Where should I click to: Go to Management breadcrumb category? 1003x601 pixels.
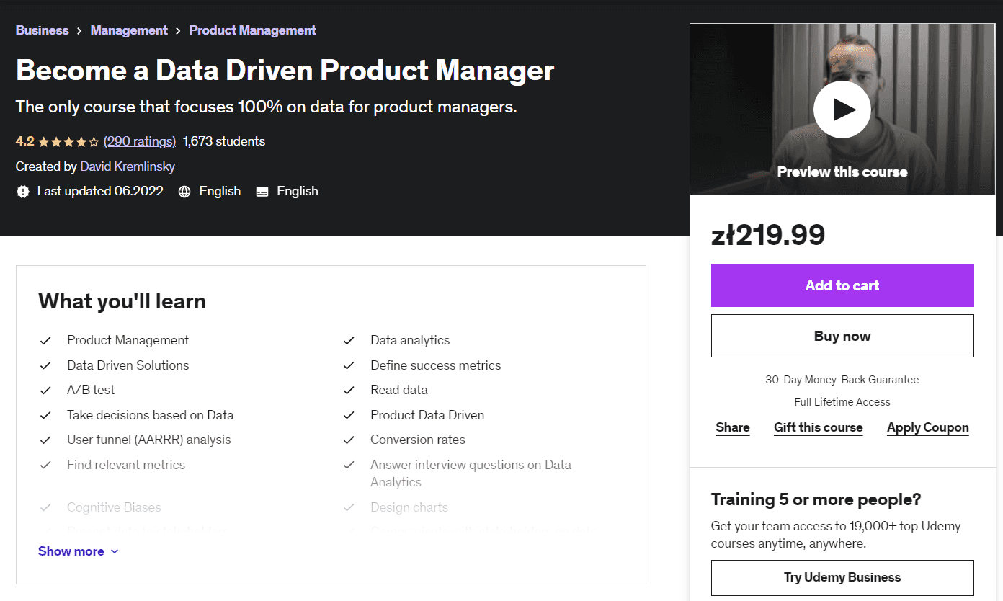129,30
